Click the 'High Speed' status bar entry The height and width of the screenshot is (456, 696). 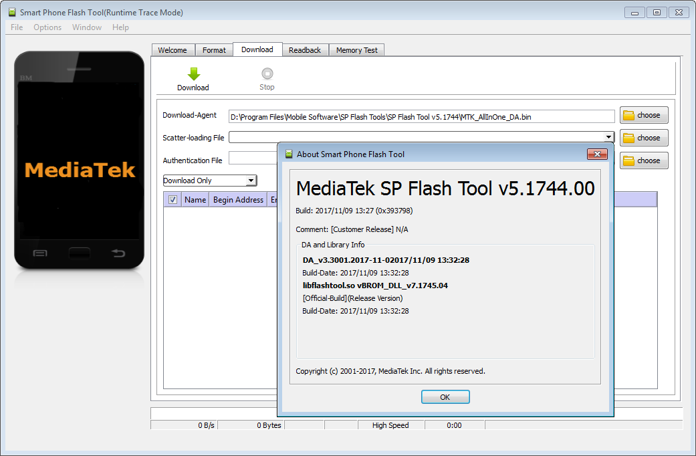[390, 425]
